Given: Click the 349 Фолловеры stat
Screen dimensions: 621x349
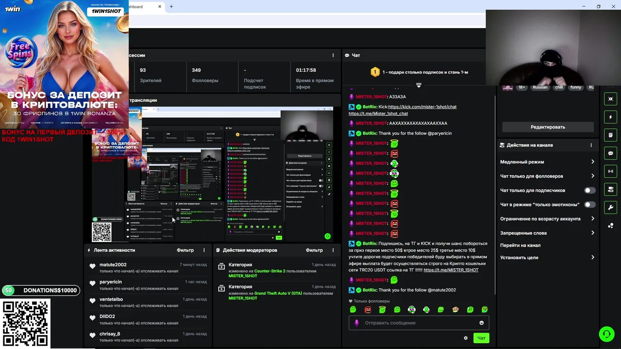Looking at the screenshot, I should tap(205, 75).
